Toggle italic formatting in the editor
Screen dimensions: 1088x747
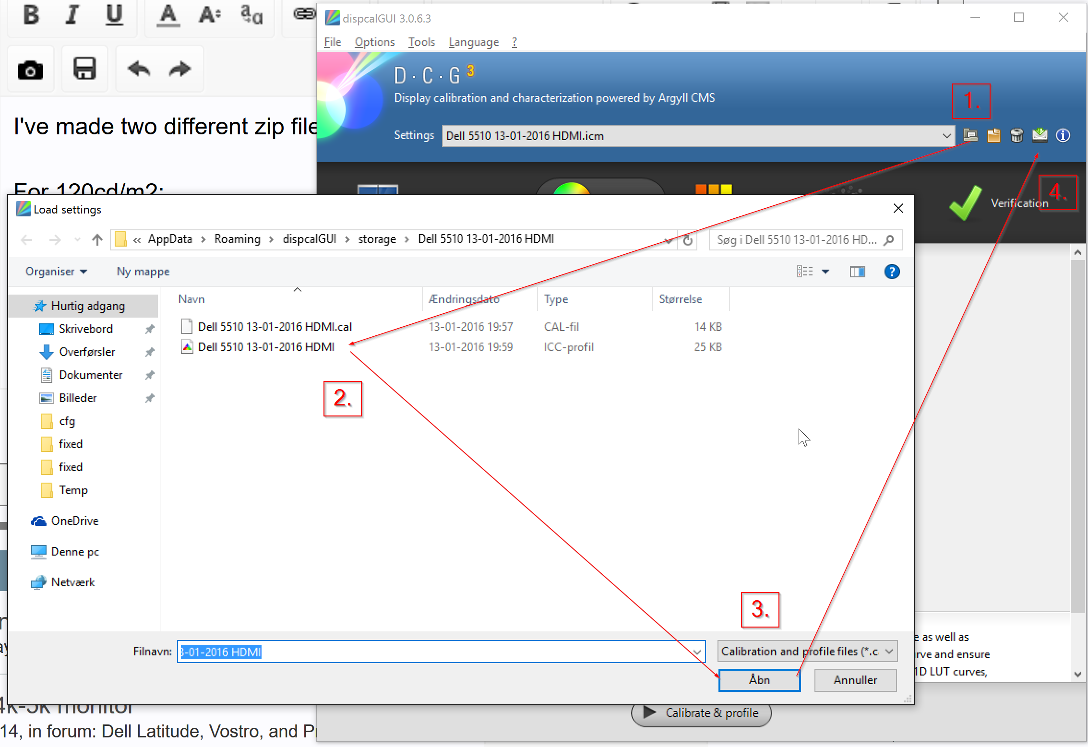click(72, 15)
